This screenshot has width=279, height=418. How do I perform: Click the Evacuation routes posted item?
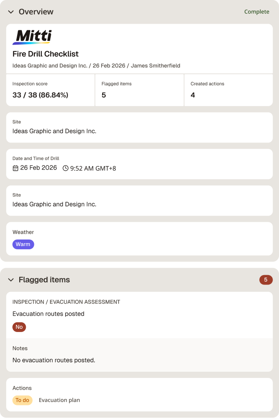[48, 314]
